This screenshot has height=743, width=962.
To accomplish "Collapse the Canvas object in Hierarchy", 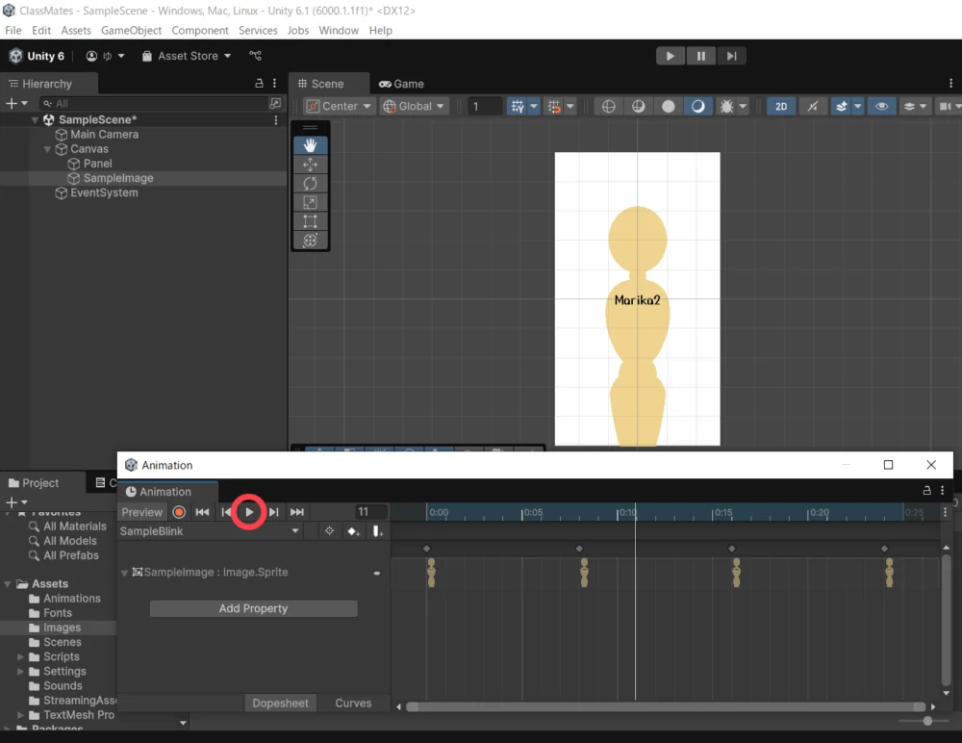I will click(x=48, y=149).
